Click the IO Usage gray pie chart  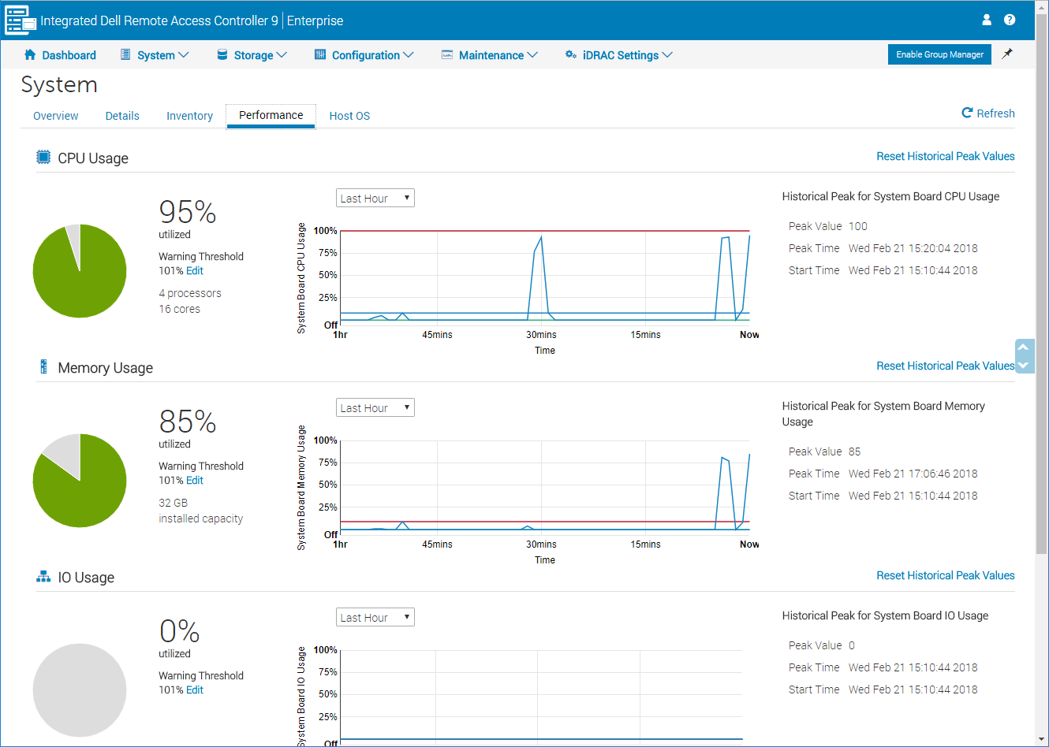point(80,690)
